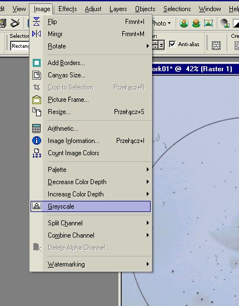The width and height of the screenshot is (239, 306).
Task: Click the Selection type Rectangle field
Action: [x=20, y=46]
